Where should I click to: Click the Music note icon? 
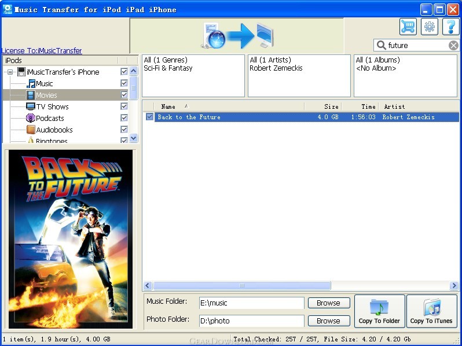tap(31, 84)
